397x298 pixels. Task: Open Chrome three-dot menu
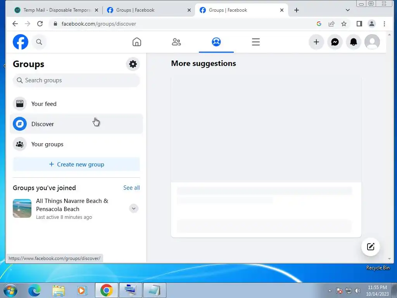click(384, 24)
